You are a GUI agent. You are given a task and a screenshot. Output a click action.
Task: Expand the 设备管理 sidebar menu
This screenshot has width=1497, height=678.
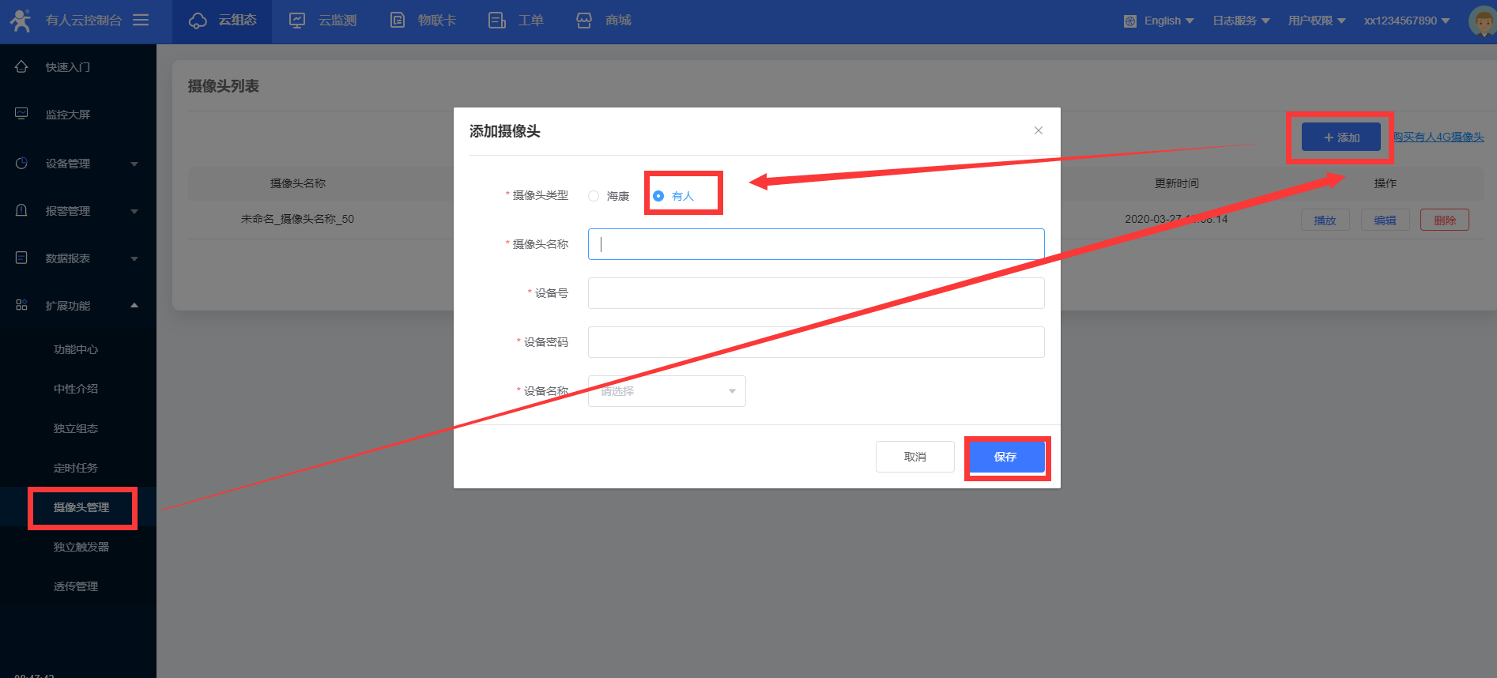point(77,164)
